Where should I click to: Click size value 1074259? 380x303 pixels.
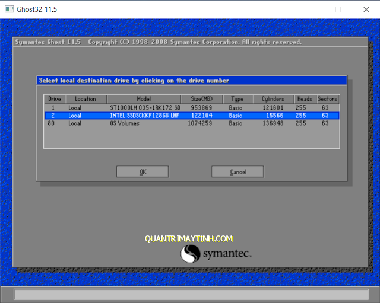click(200, 123)
